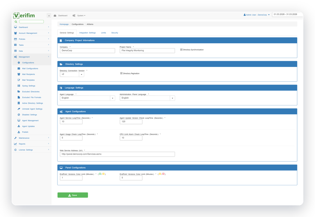This screenshot has width=315, height=217.
Task: Click the Publish upload icon
Action: pos(19,132)
